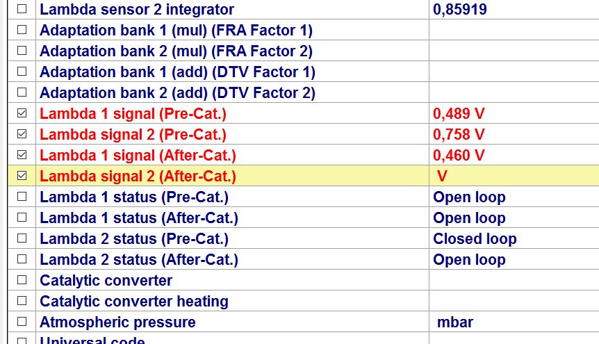
Task: Disable Lambda 1 signal (After-Cat.) checkbox
Action: point(22,155)
